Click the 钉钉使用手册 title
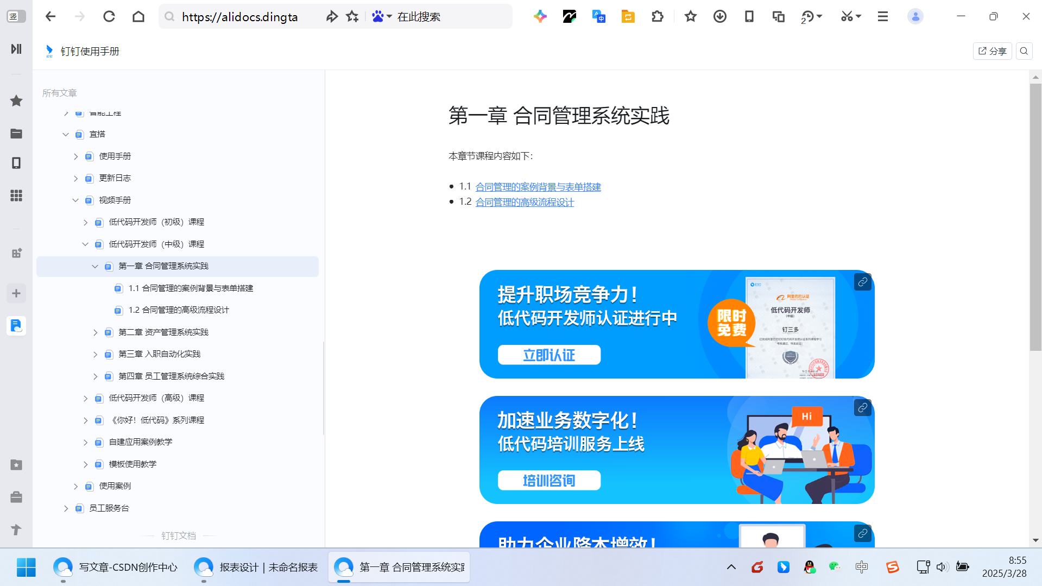 (90, 51)
